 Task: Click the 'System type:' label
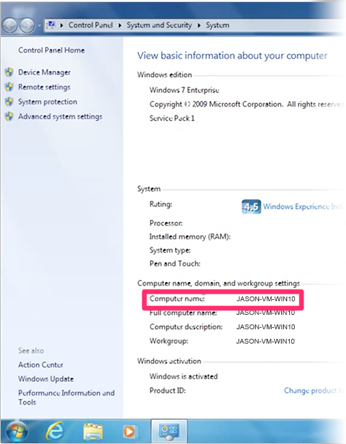[x=170, y=250]
